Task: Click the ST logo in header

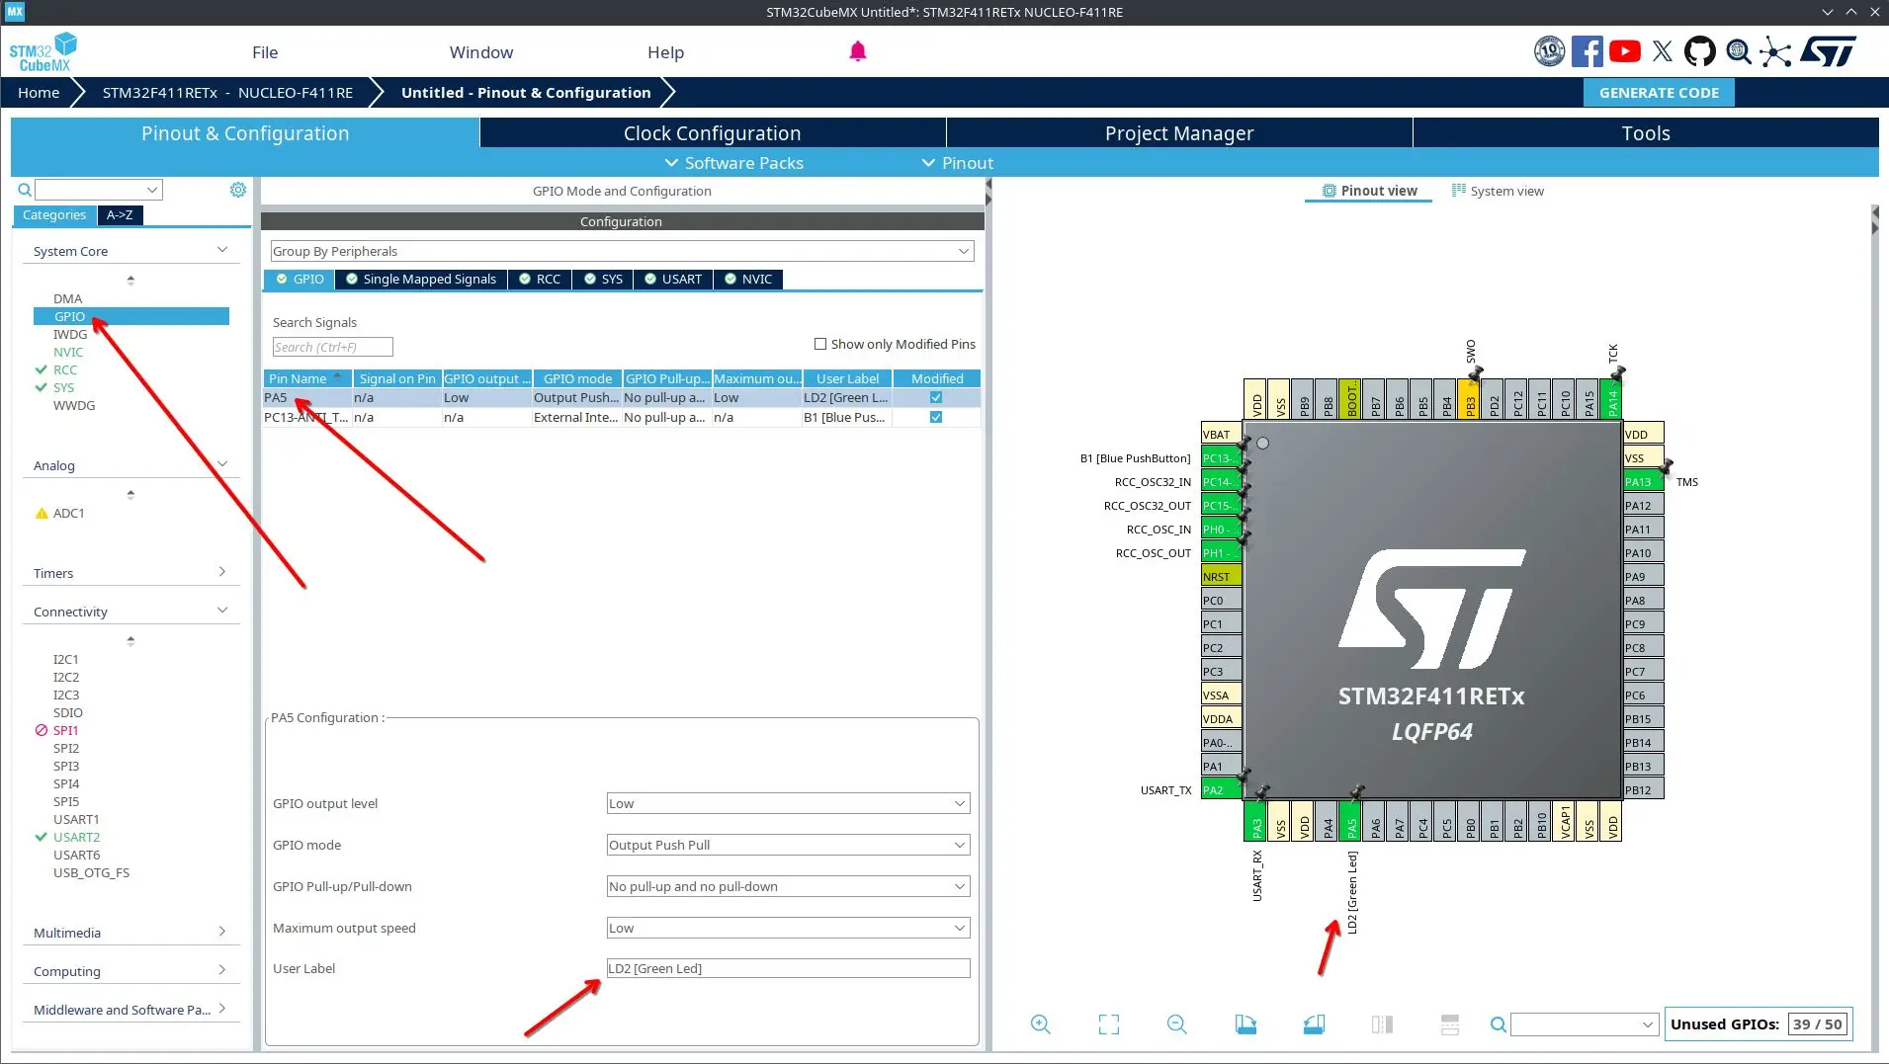Action: tap(1828, 51)
